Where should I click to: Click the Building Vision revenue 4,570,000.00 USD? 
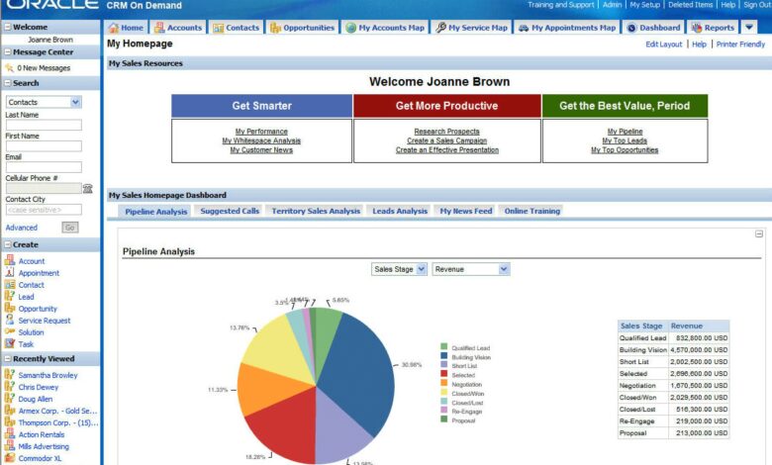coord(699,350)
